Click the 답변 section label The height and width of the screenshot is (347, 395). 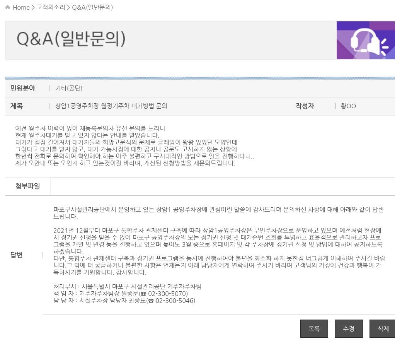[17, 255]
